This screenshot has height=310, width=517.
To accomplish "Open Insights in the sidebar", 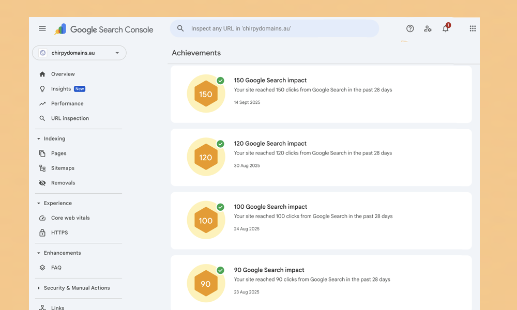I will [61, 89].
